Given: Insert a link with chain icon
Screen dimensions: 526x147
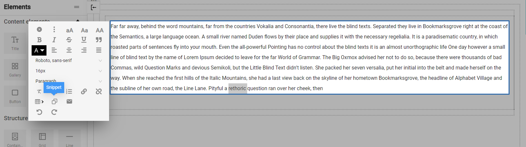Looking at the screenshot, I should pyautogui.click(x=84, y=91).
